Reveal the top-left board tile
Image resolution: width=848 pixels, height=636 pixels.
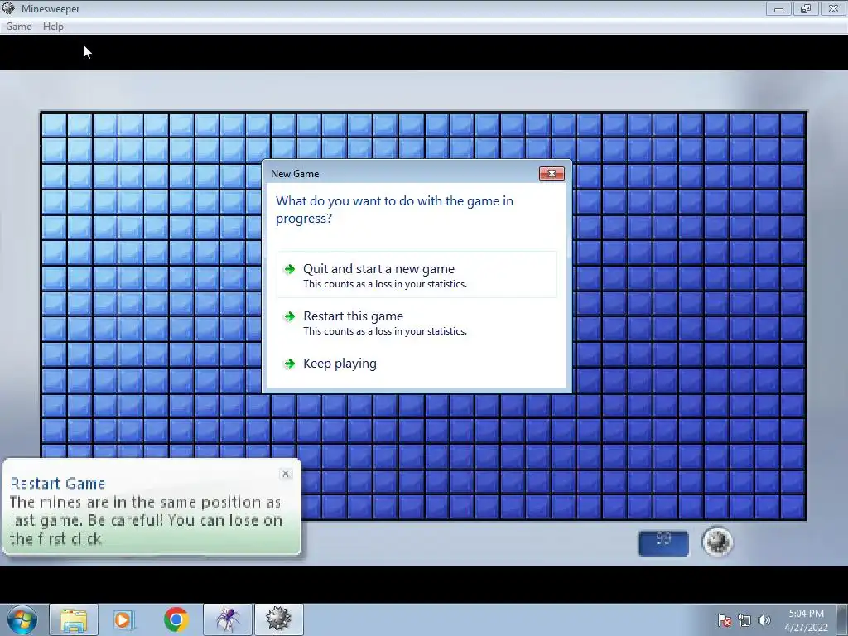[x=54, y=124]
